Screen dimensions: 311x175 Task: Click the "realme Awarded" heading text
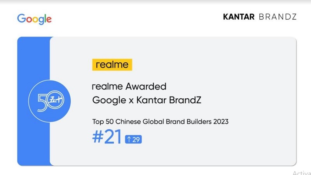click(x=129, y=86)
